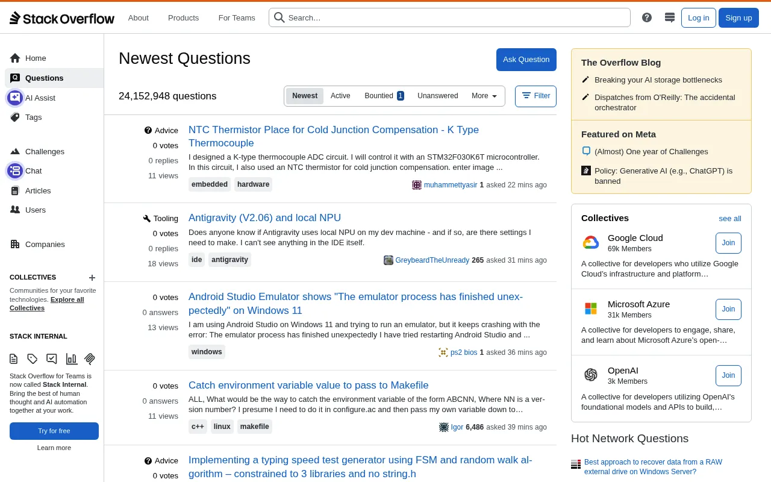Click the Questions magnifier icon in sidebar
This screenshot has height=482, width=771.
[15, 78]
